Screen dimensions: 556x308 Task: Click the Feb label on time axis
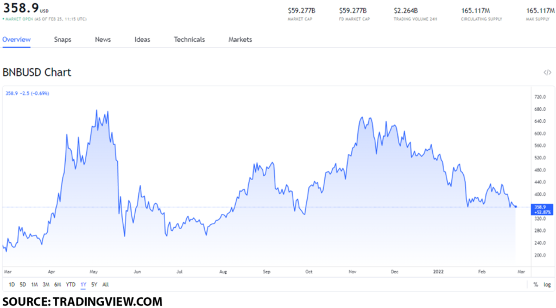(x=482, y=272)
